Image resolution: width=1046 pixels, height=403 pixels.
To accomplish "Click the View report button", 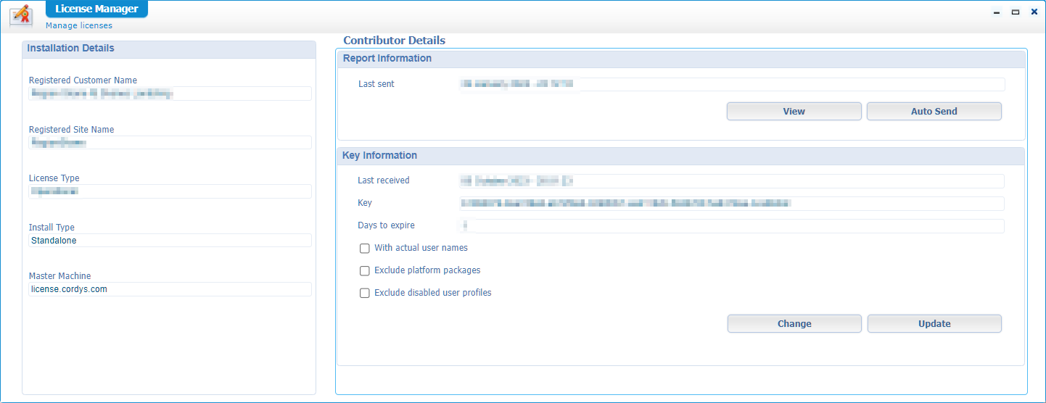I will [x=794, y=112].
